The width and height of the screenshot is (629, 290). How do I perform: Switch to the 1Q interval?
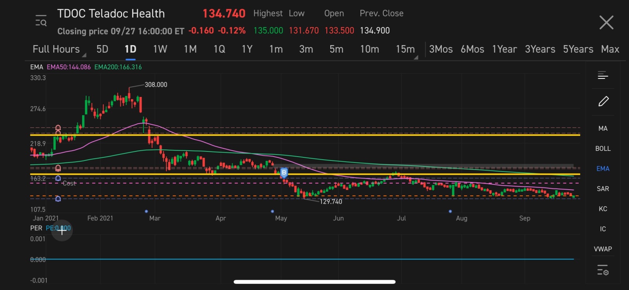tap(219, 49)
